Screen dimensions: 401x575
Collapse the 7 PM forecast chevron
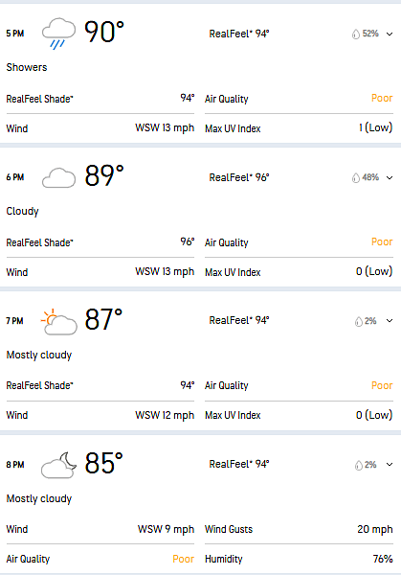(390, 321)
